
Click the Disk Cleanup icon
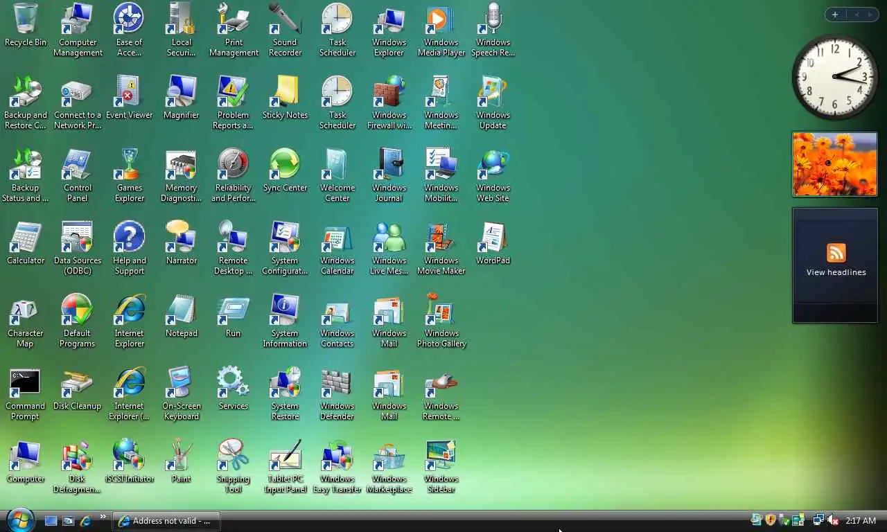(x=78, y=389)
